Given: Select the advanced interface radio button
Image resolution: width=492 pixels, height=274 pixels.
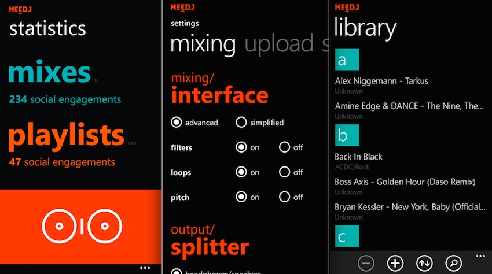Looking at the screenshot, I should click(177, 123).
